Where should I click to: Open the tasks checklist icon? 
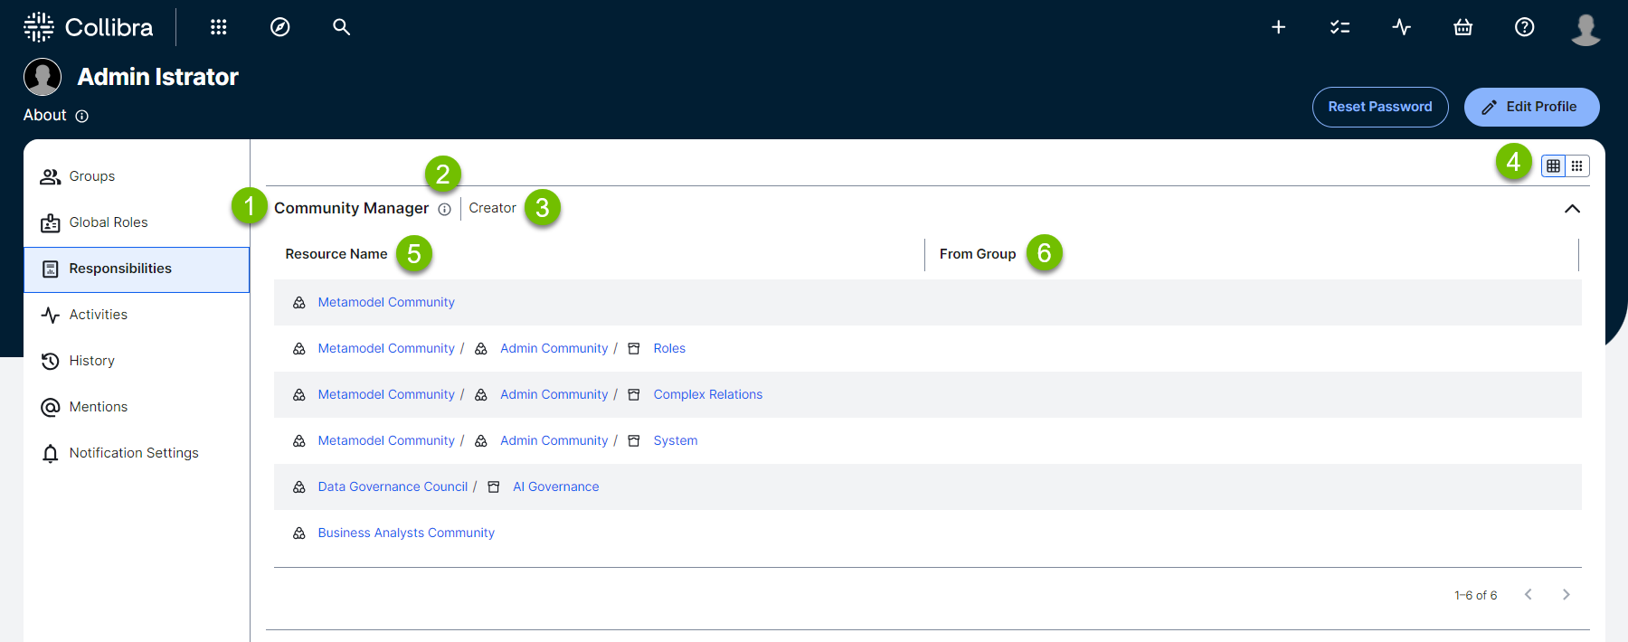(x=1339, y=27)
